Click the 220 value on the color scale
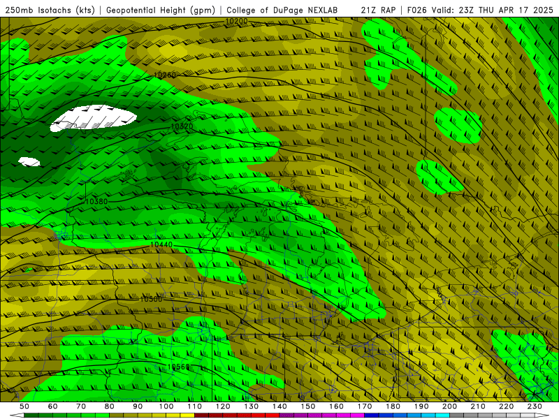 click(506, 406)
